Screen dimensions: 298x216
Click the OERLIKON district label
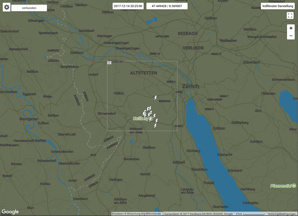[x=193, y=48]
